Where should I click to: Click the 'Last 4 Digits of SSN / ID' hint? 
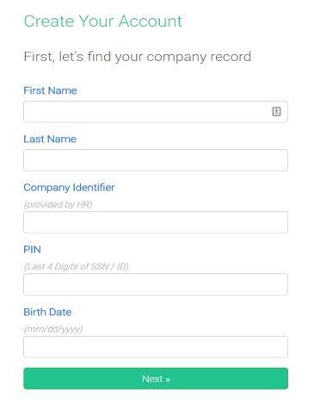click(x=76, y=267)
